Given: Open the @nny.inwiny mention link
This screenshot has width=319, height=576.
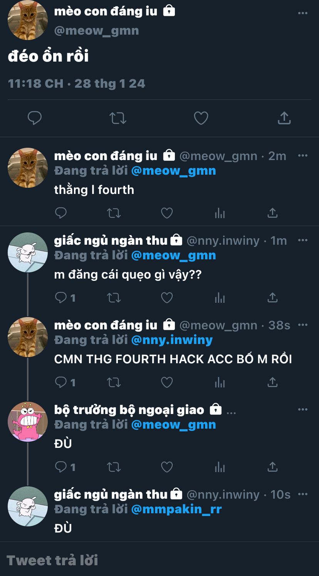Looking at the screenshot, I should point(172,340).
